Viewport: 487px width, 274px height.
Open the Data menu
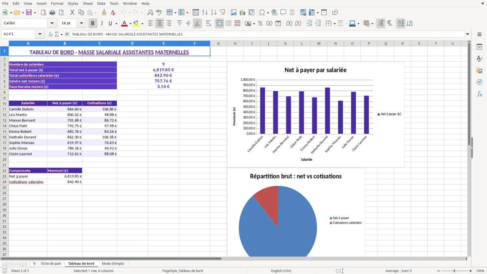(101, 3)
